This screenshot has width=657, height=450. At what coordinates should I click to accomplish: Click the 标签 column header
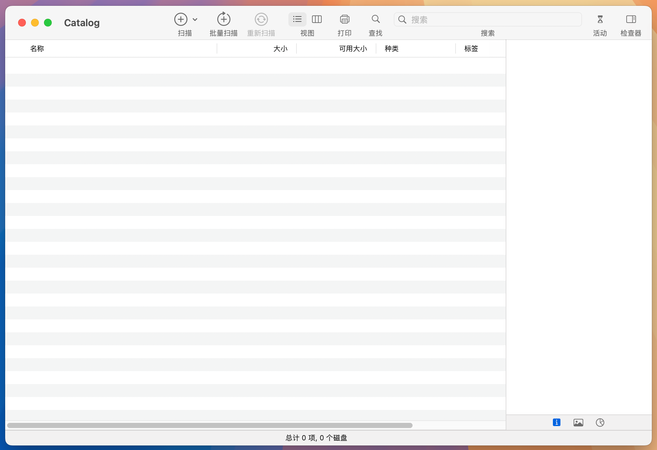coord(471,48)
